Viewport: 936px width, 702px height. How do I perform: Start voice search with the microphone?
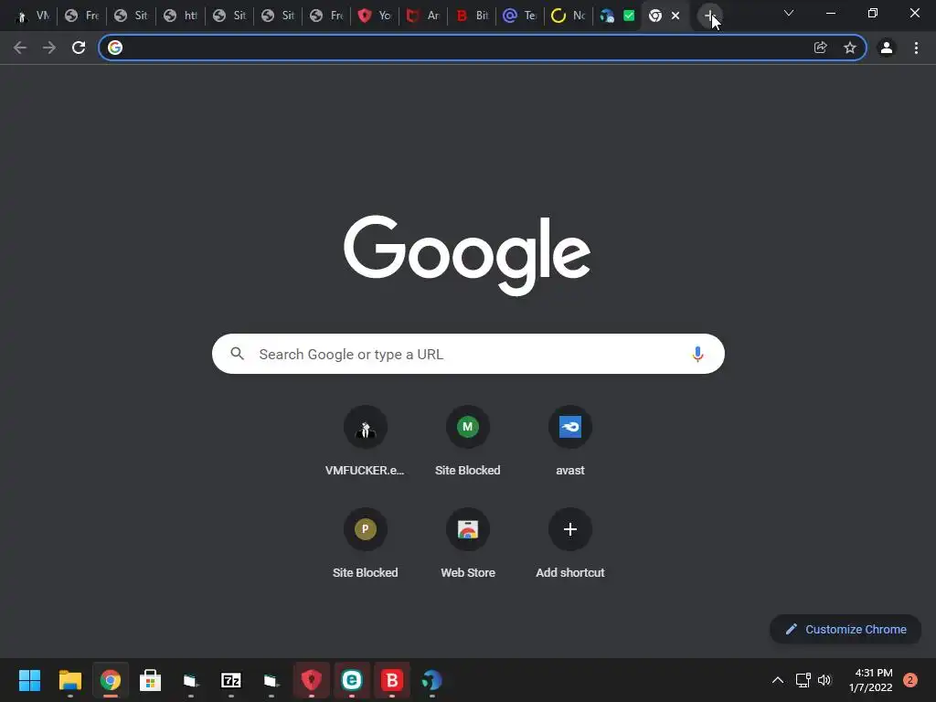[697, 354]
